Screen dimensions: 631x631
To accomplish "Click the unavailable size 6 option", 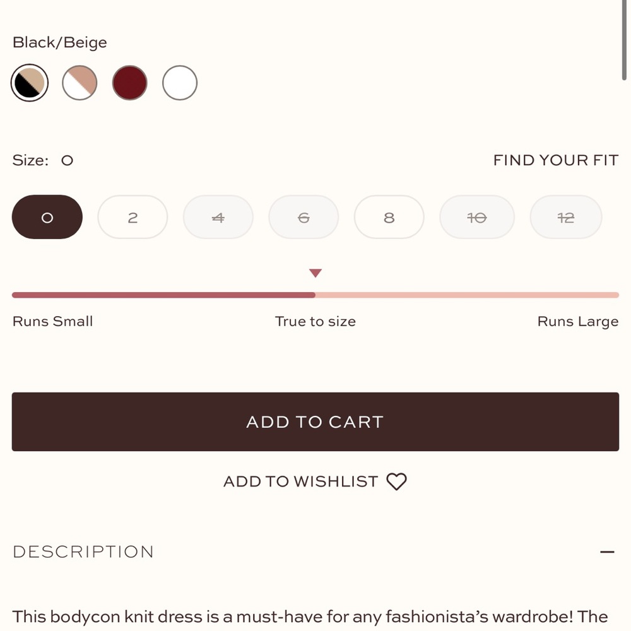I will point(304,217).
